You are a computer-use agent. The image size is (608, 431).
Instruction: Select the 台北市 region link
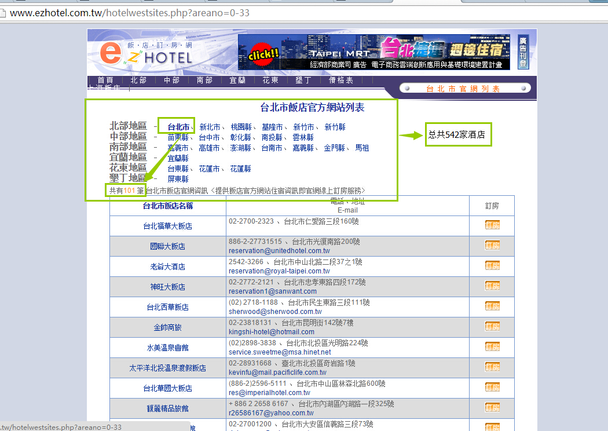[x=178, y=127]
